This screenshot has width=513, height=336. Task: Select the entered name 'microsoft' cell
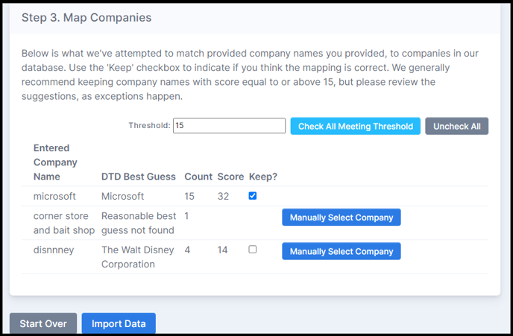pos(54,196)
